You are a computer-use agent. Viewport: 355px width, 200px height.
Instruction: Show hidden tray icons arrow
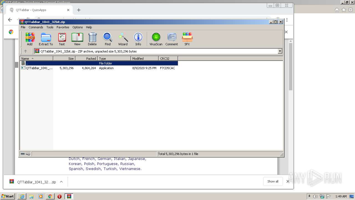[x=309, y=196]
